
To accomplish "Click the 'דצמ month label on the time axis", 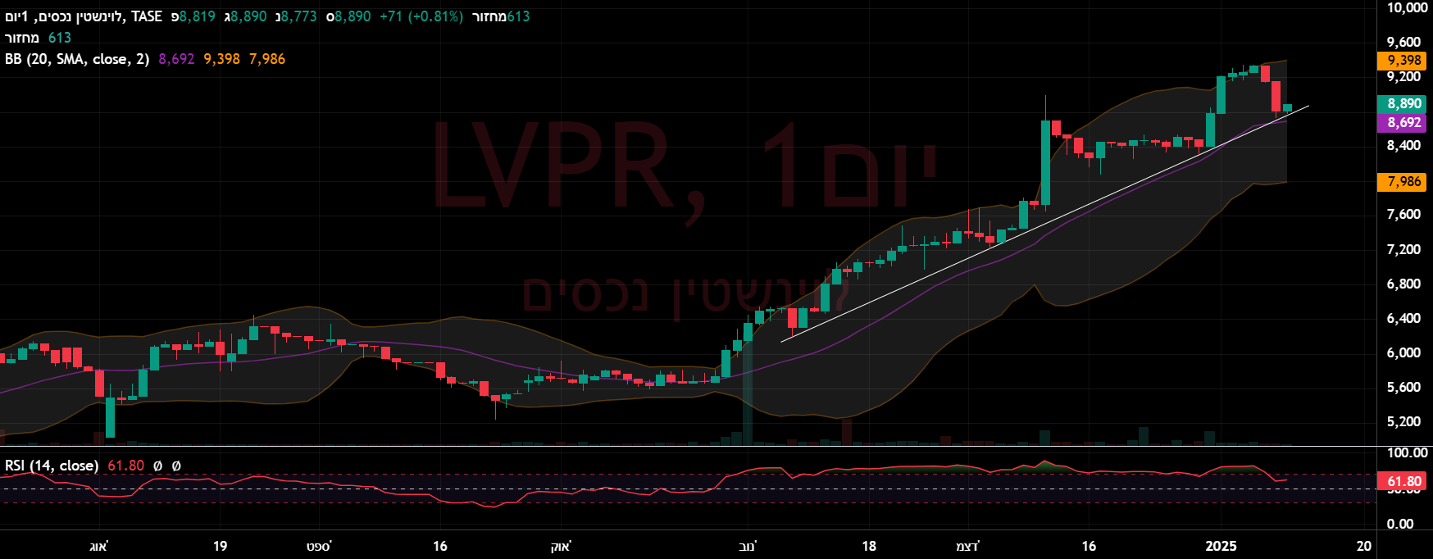I will pyautogui.click(x=968, y=547).
